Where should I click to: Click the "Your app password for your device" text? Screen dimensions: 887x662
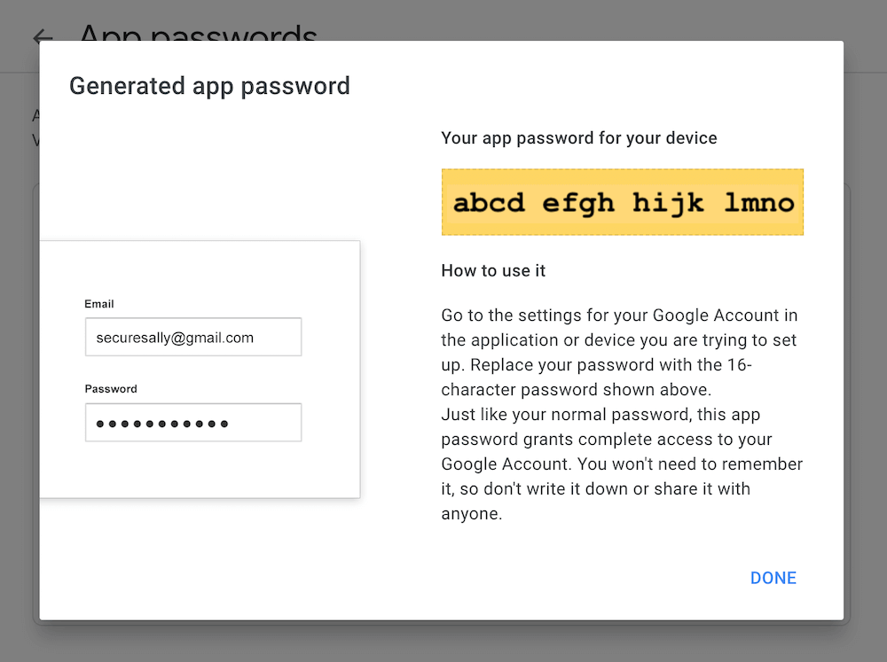(579, 138)
